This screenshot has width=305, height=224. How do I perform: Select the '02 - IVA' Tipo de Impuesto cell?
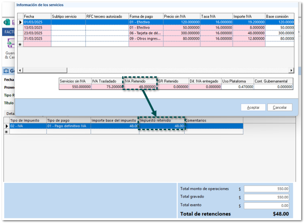point(28,126)
